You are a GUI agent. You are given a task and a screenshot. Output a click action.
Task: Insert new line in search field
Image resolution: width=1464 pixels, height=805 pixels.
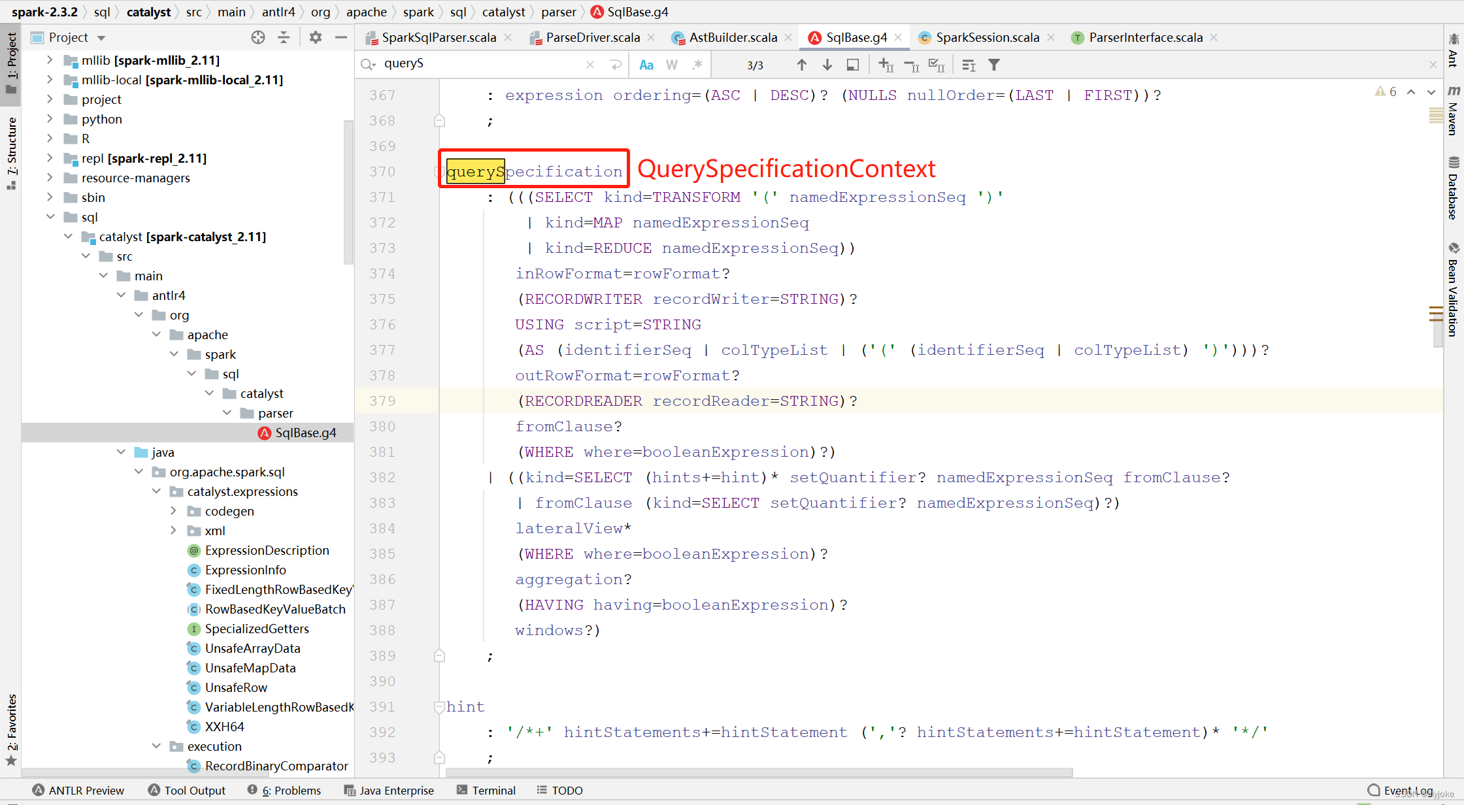616,65
